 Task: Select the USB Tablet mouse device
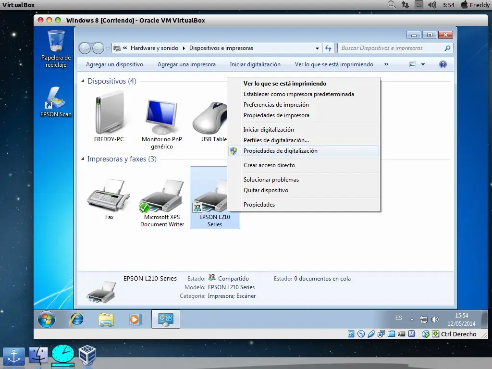209,122
